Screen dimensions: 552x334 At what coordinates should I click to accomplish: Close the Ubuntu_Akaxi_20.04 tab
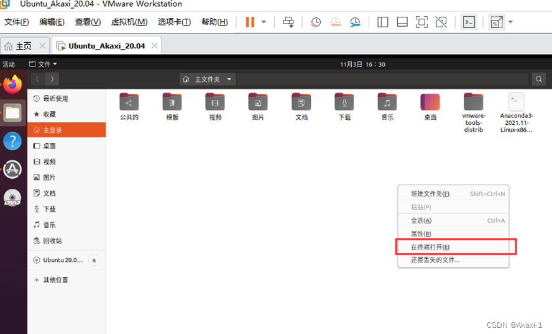click(154, 46)
